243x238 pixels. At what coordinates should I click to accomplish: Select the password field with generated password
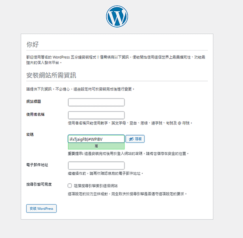point(96,139)
